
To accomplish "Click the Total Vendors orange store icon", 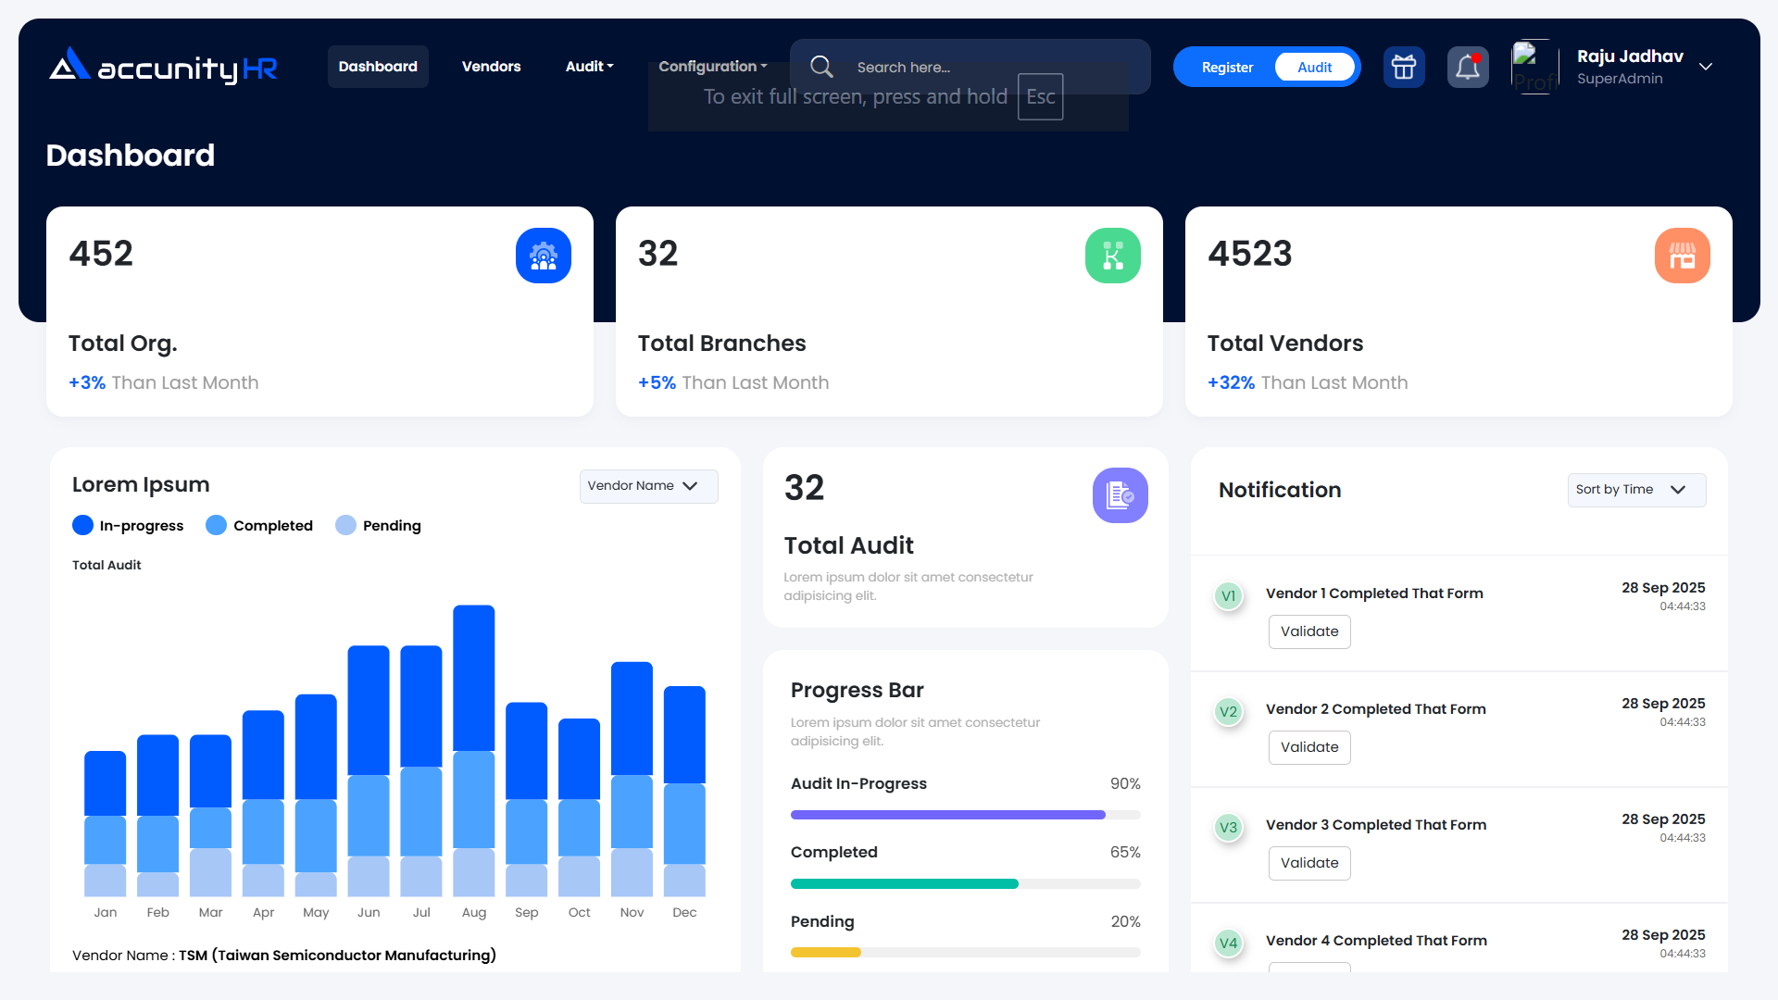I will click(x=1682, y=256).
